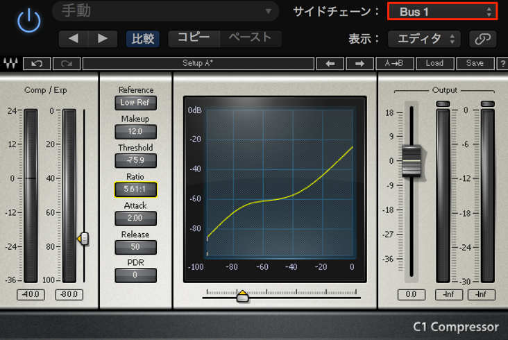This screenshot has width=508, height=340.
Task: Open the sidechain Bus 1 dropdown
Action: point(442,12)
